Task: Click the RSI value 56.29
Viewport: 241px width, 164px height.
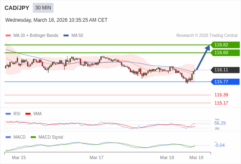Action: tap(220, 123)
